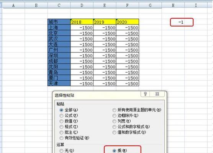Choose the 边框除外 radio option
Viewport: 213px width, 153px height.
(x=115, y=116)
